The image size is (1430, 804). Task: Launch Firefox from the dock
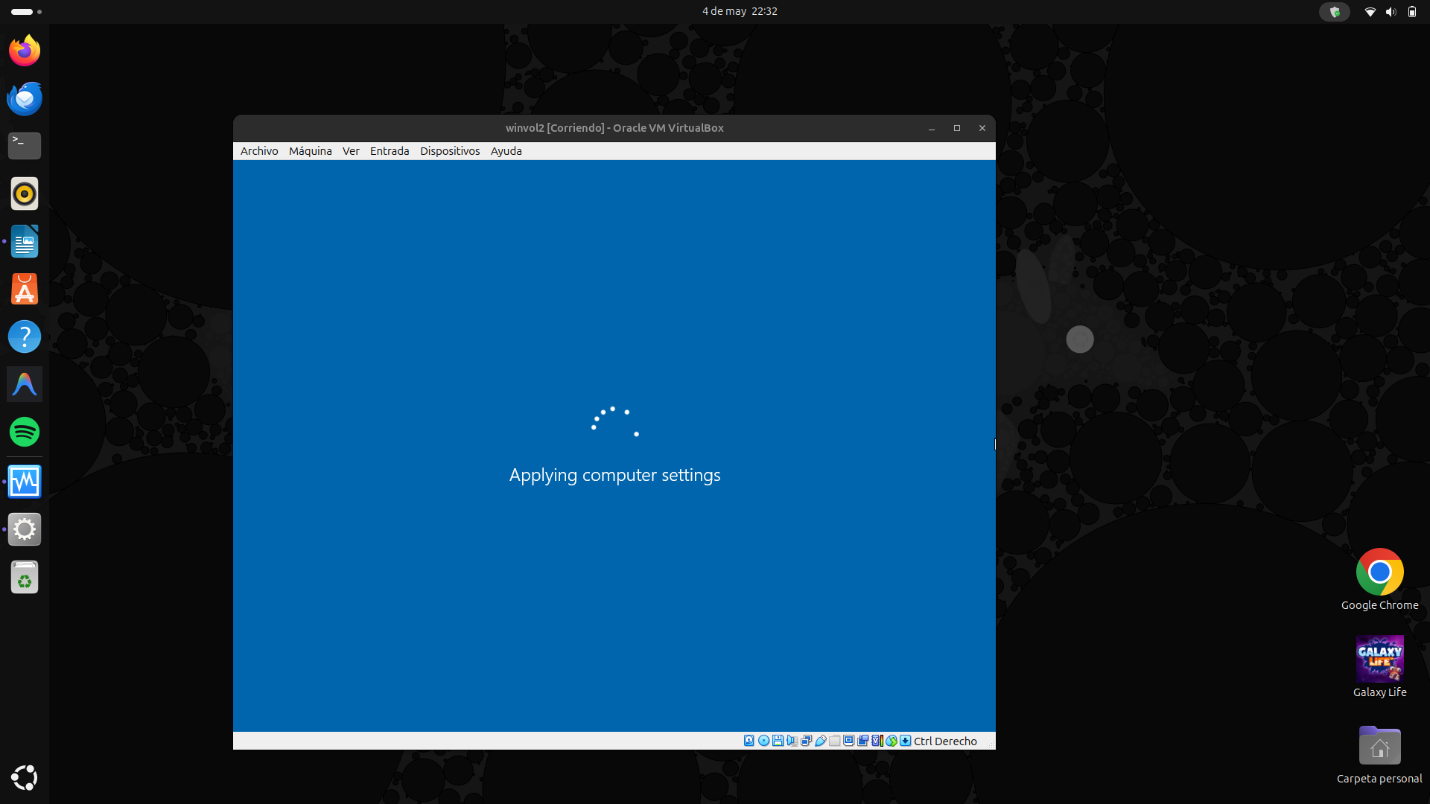(25, 51)
